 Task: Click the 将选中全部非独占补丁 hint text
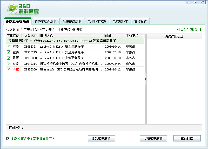pyautogui.click(x=36, y=139)
